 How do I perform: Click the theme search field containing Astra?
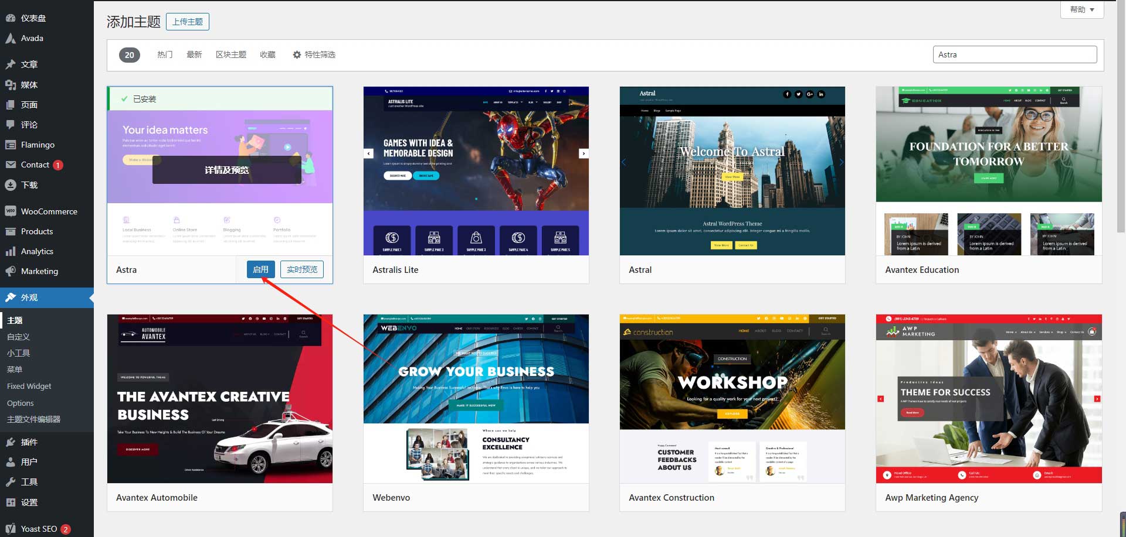click(x=1015, y=54)
